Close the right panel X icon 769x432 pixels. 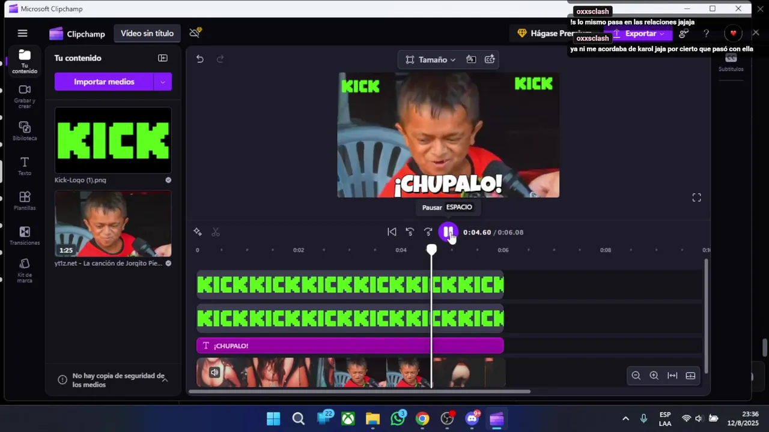(x=755, y=33)
